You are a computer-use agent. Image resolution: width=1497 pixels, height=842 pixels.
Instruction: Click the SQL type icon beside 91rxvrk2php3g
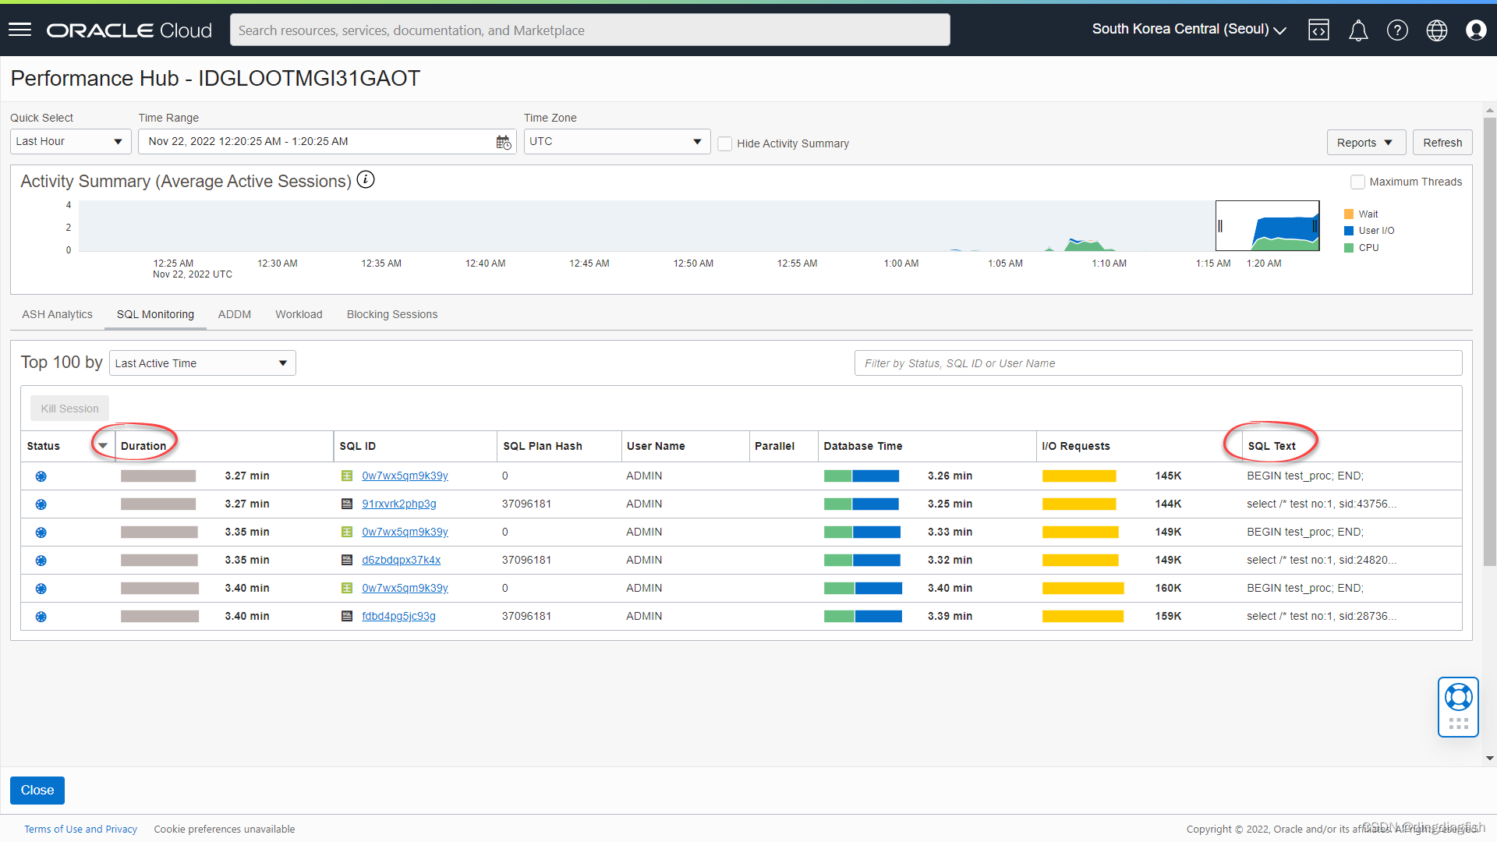[x=347, y=504]
